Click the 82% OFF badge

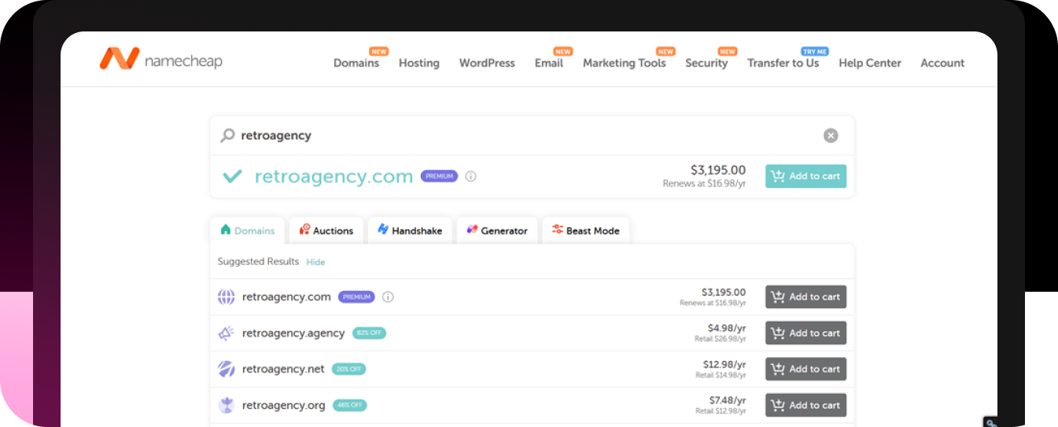369,333
